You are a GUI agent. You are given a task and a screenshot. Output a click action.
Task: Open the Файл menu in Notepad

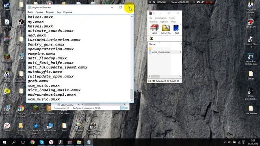tap(30, 12)
